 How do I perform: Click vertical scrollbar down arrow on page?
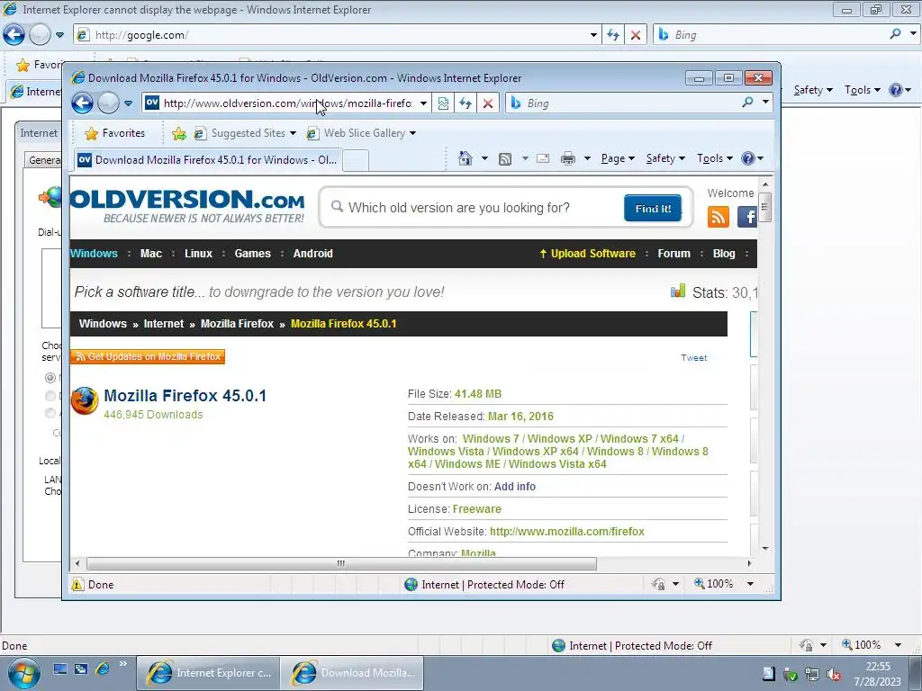(x=765, y=548)
